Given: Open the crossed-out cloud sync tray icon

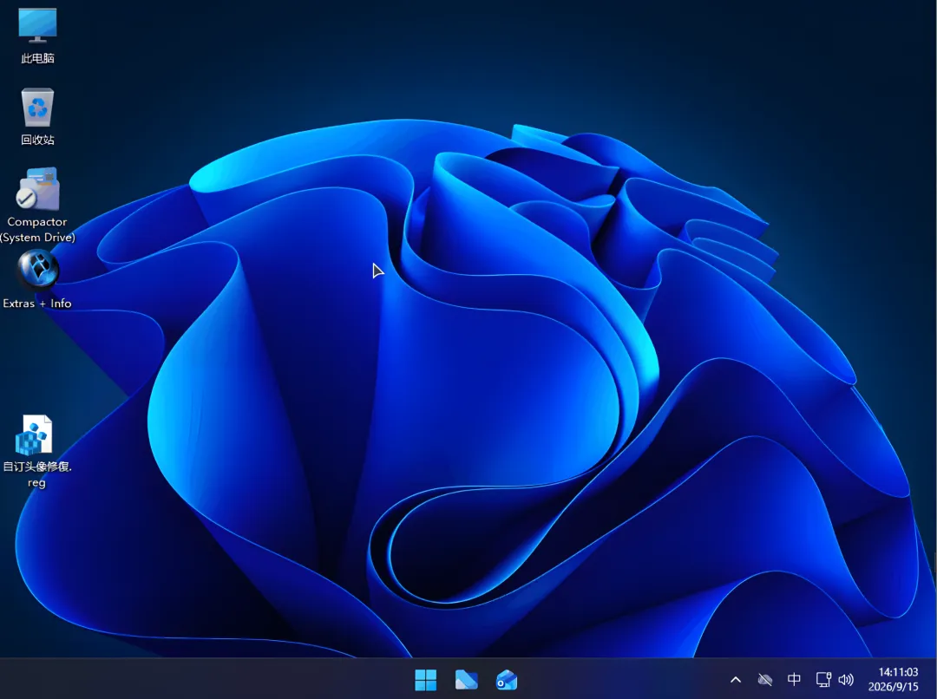Looking at the screenshot, I should click(765, 680).
